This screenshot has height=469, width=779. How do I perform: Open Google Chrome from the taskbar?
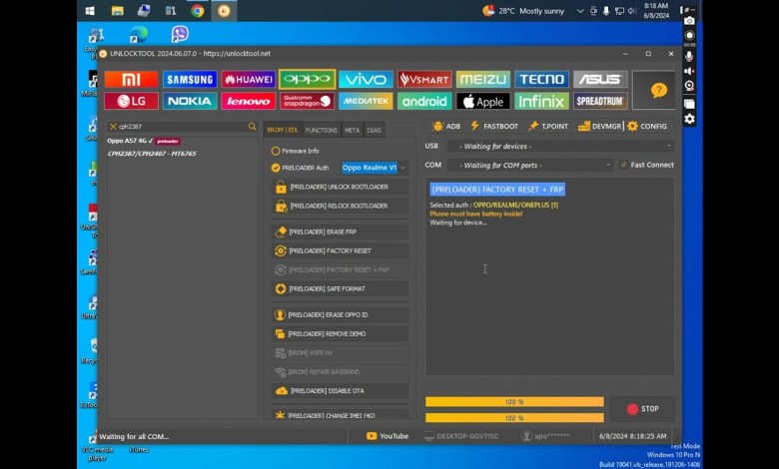[x=197, y=10]
